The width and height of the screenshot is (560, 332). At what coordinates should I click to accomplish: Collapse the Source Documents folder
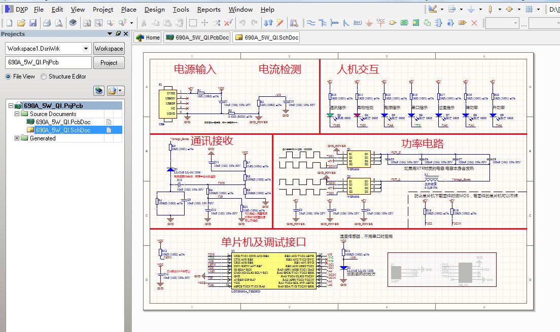click(17, 114)
